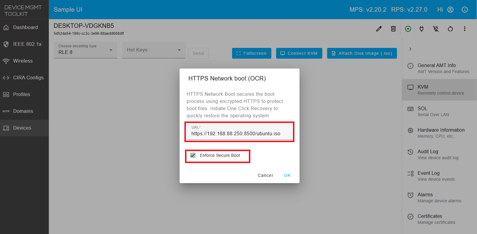This screenshot has width=477, height=234.
Task: Open SOL Serial Over LAN
Action: coord(440,111)
